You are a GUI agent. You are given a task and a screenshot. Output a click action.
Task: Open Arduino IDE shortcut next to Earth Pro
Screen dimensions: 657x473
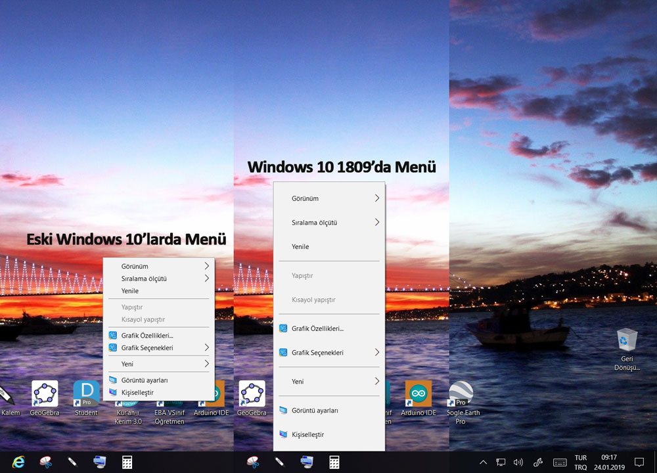coord(418,398)
